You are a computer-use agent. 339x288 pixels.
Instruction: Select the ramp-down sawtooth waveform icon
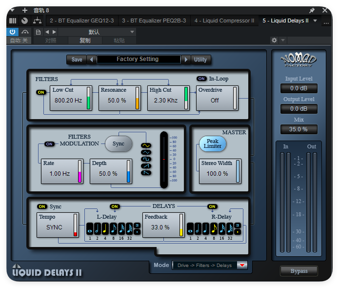click(146, 173)
